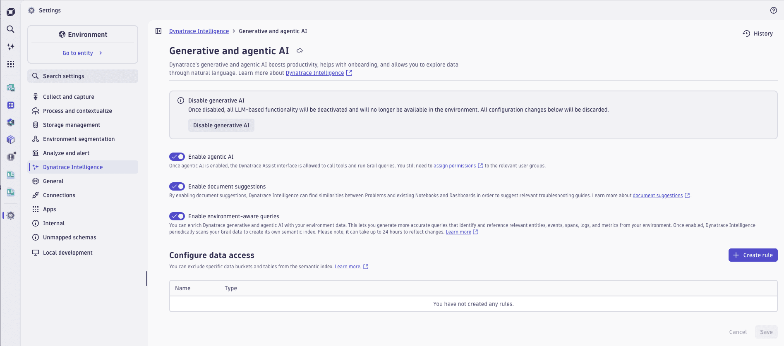Click the globe icon next to Environment
The width and height of the screenshot is (784, 346).
[x=62, y=34]
